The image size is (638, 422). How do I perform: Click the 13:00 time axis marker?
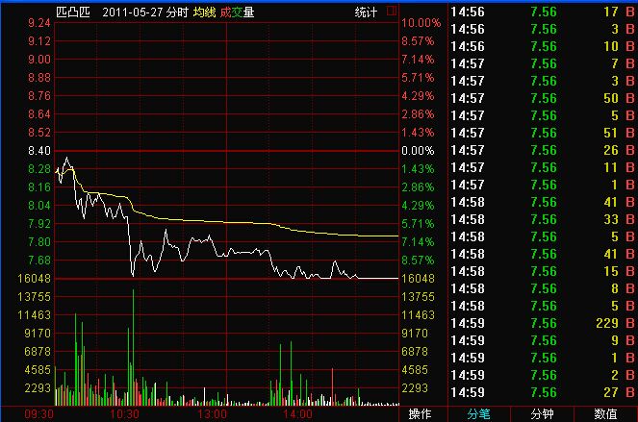[x=212, y=414]
